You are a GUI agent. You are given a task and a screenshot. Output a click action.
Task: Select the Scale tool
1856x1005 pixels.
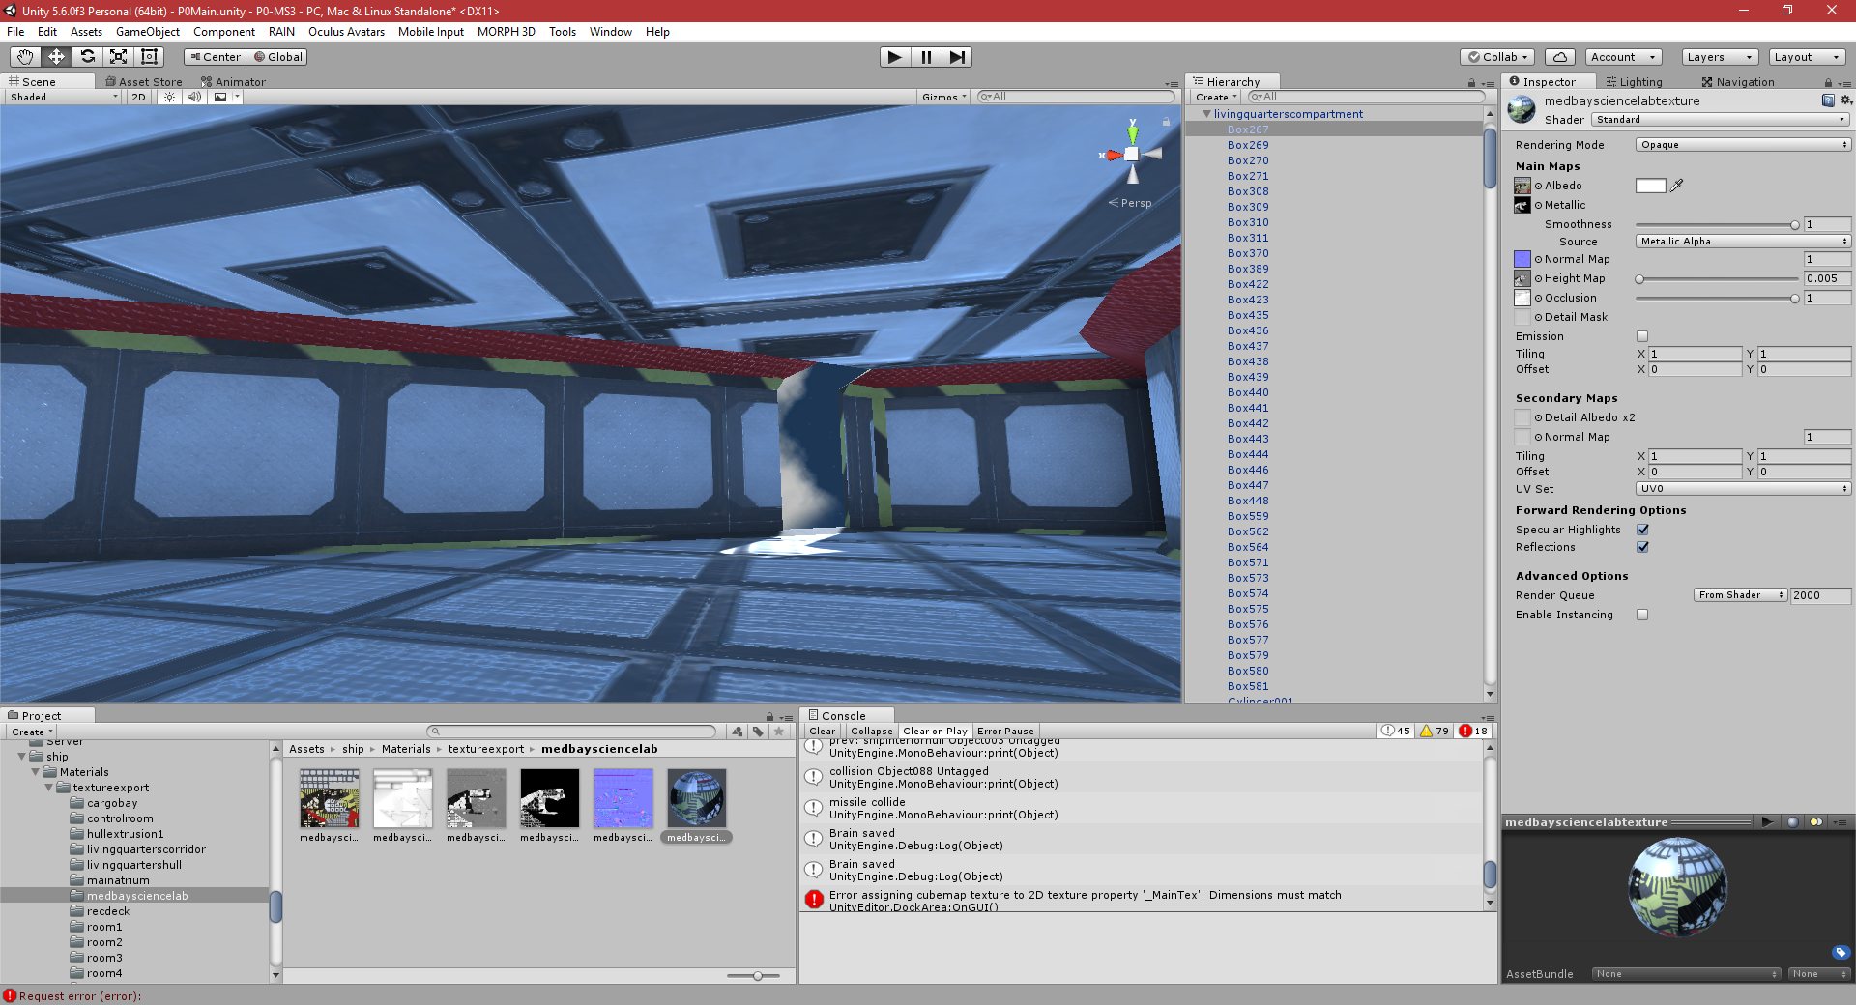tap(119, 57)
